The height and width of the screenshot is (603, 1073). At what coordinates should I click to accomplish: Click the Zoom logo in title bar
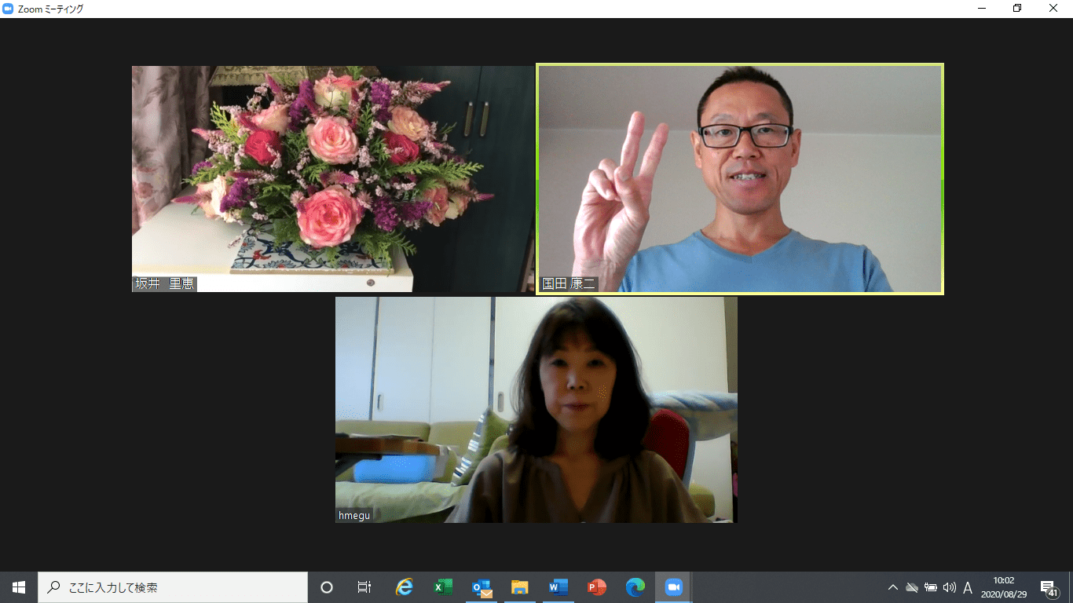tap(9, 9)
